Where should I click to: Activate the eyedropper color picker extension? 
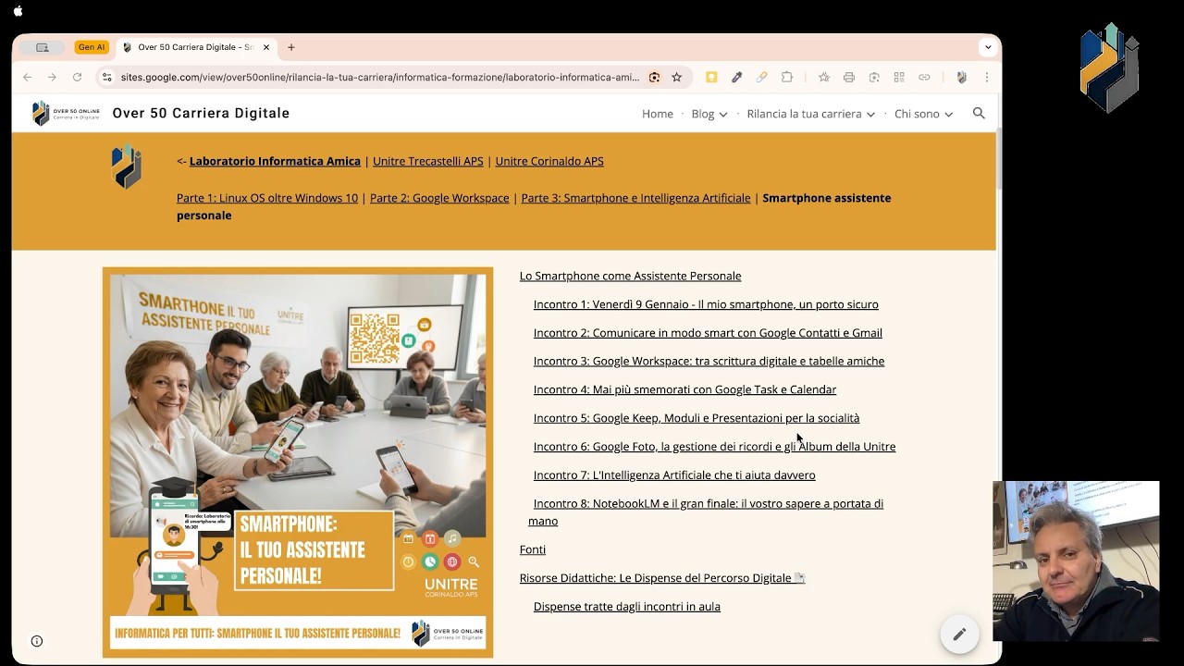[x=737, y=77]
